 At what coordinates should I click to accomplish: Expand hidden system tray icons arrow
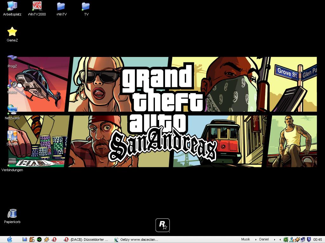(x=280, y=240)
